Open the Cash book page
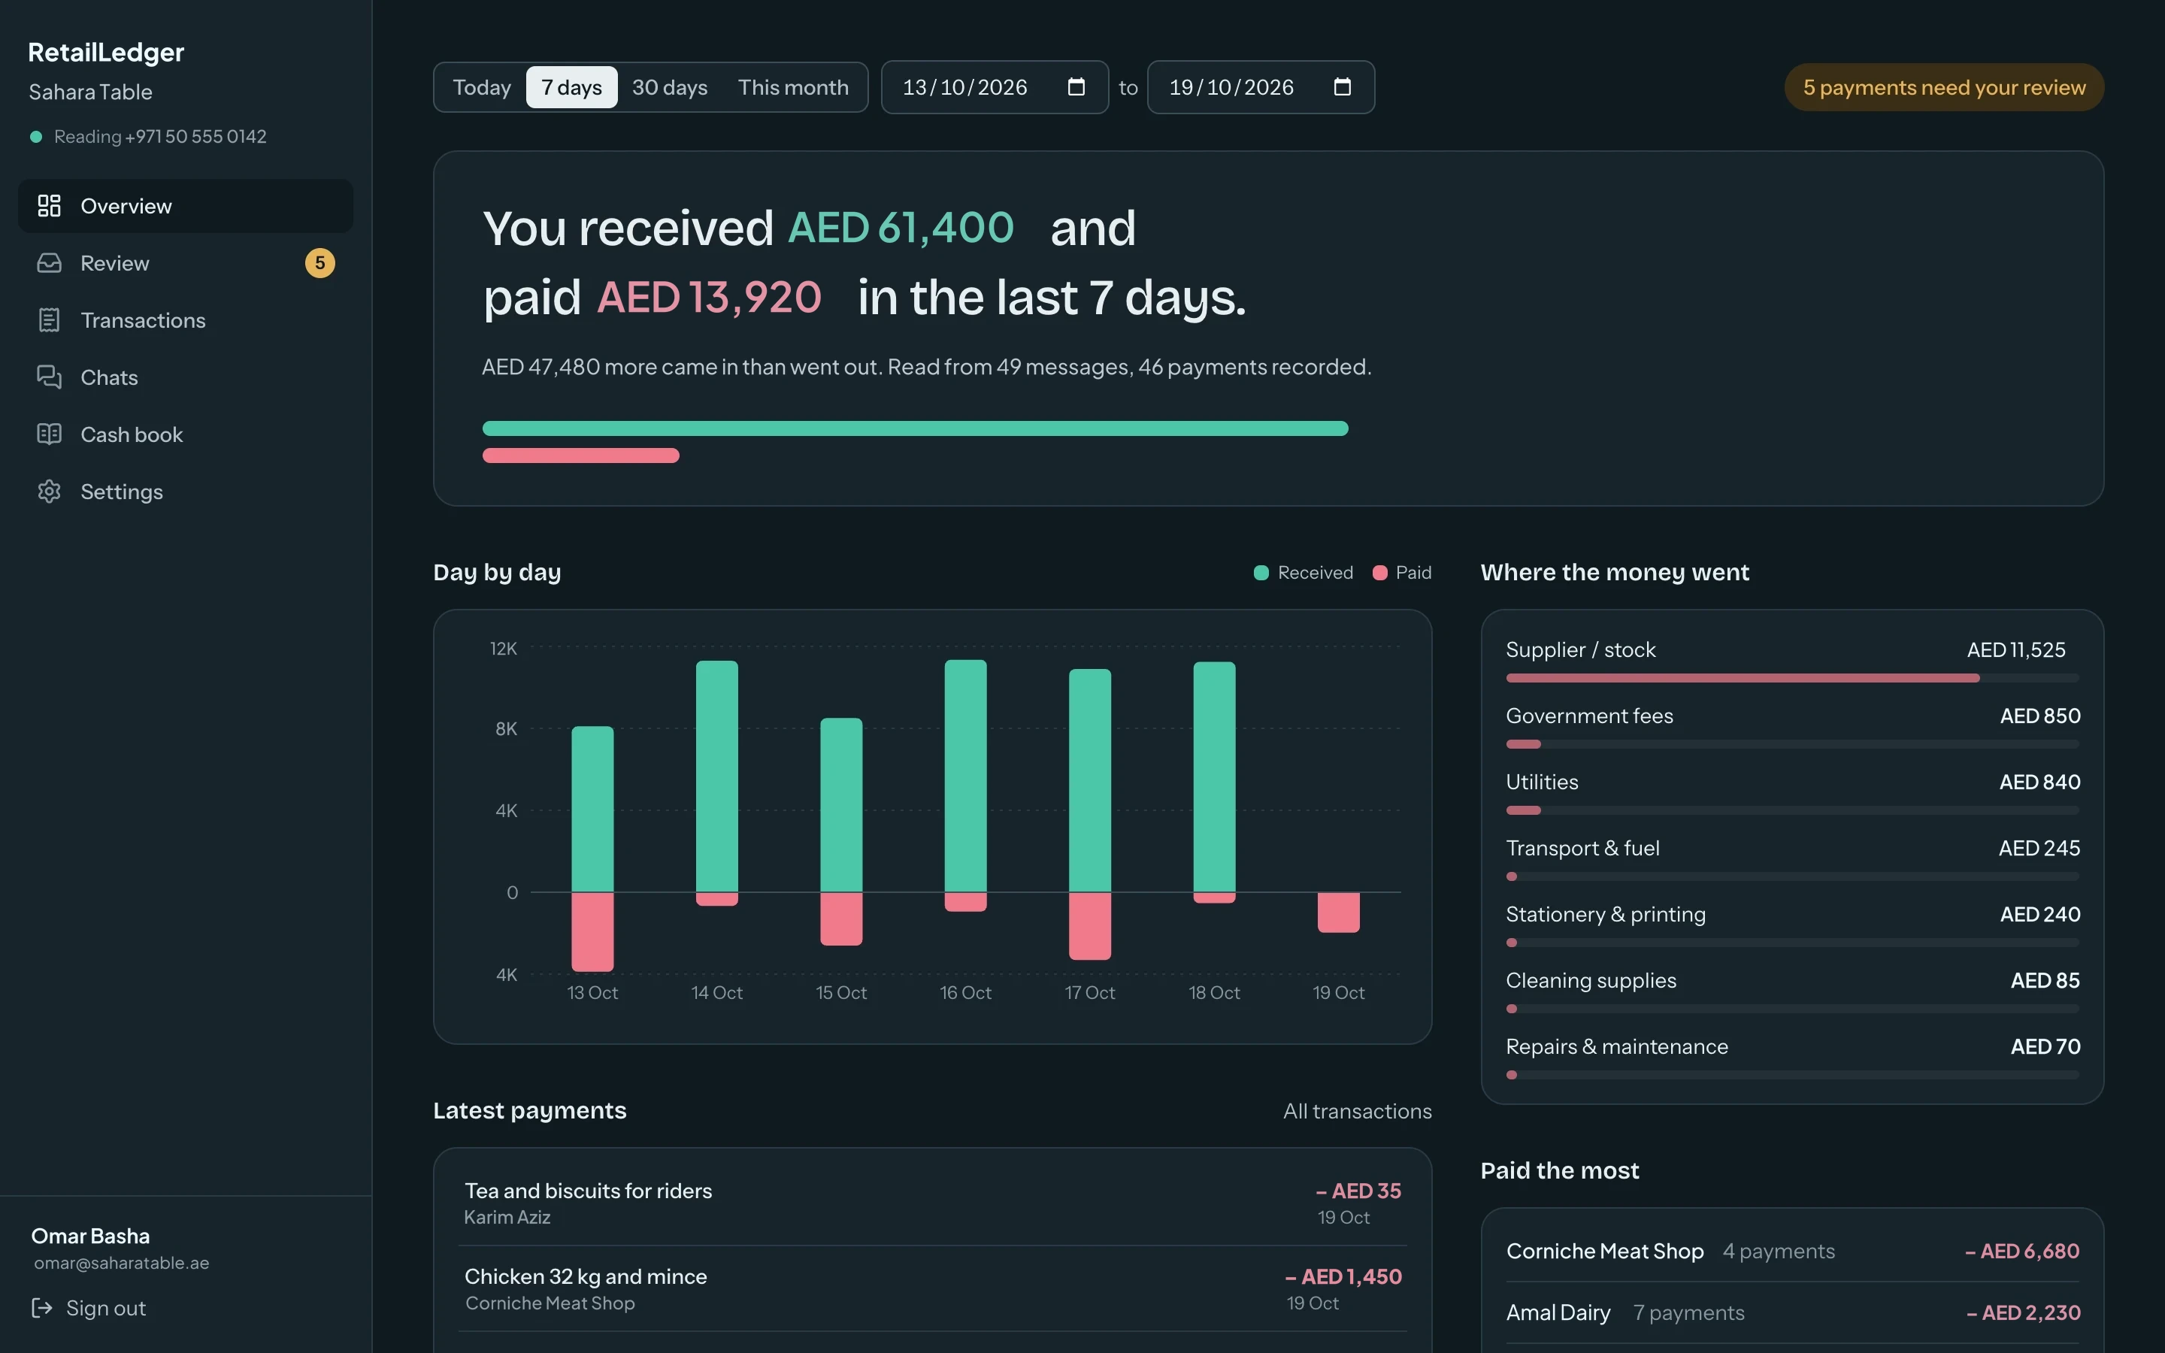The width and height of the screenshot is (2165, 1353). [x=185, y=434]
